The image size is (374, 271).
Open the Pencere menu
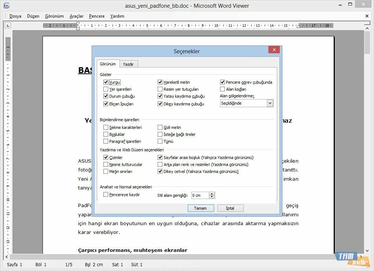(97, 16)
